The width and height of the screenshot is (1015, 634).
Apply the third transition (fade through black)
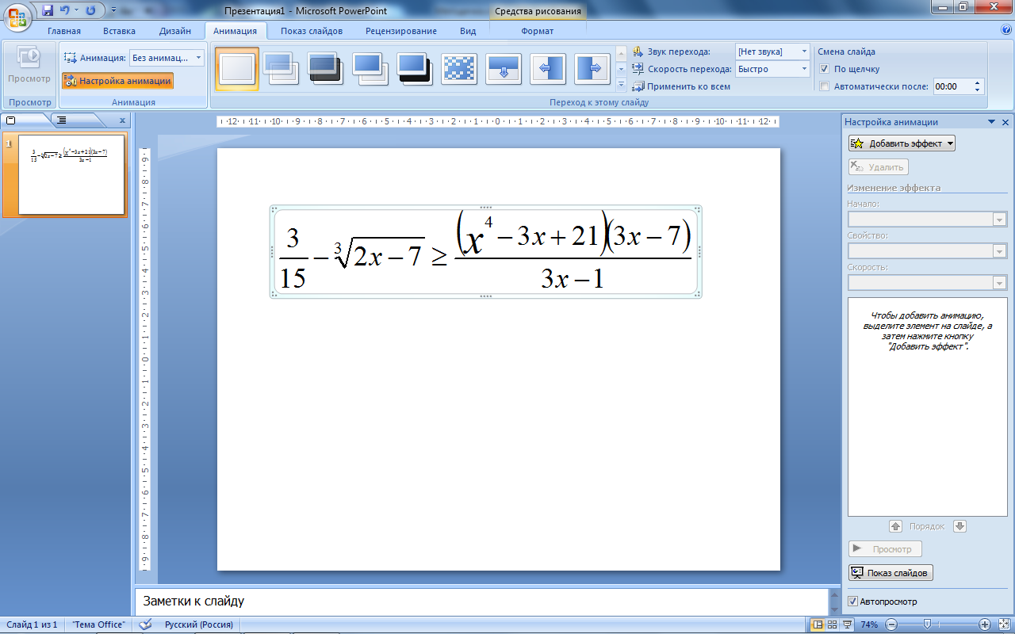pos(326,68)
